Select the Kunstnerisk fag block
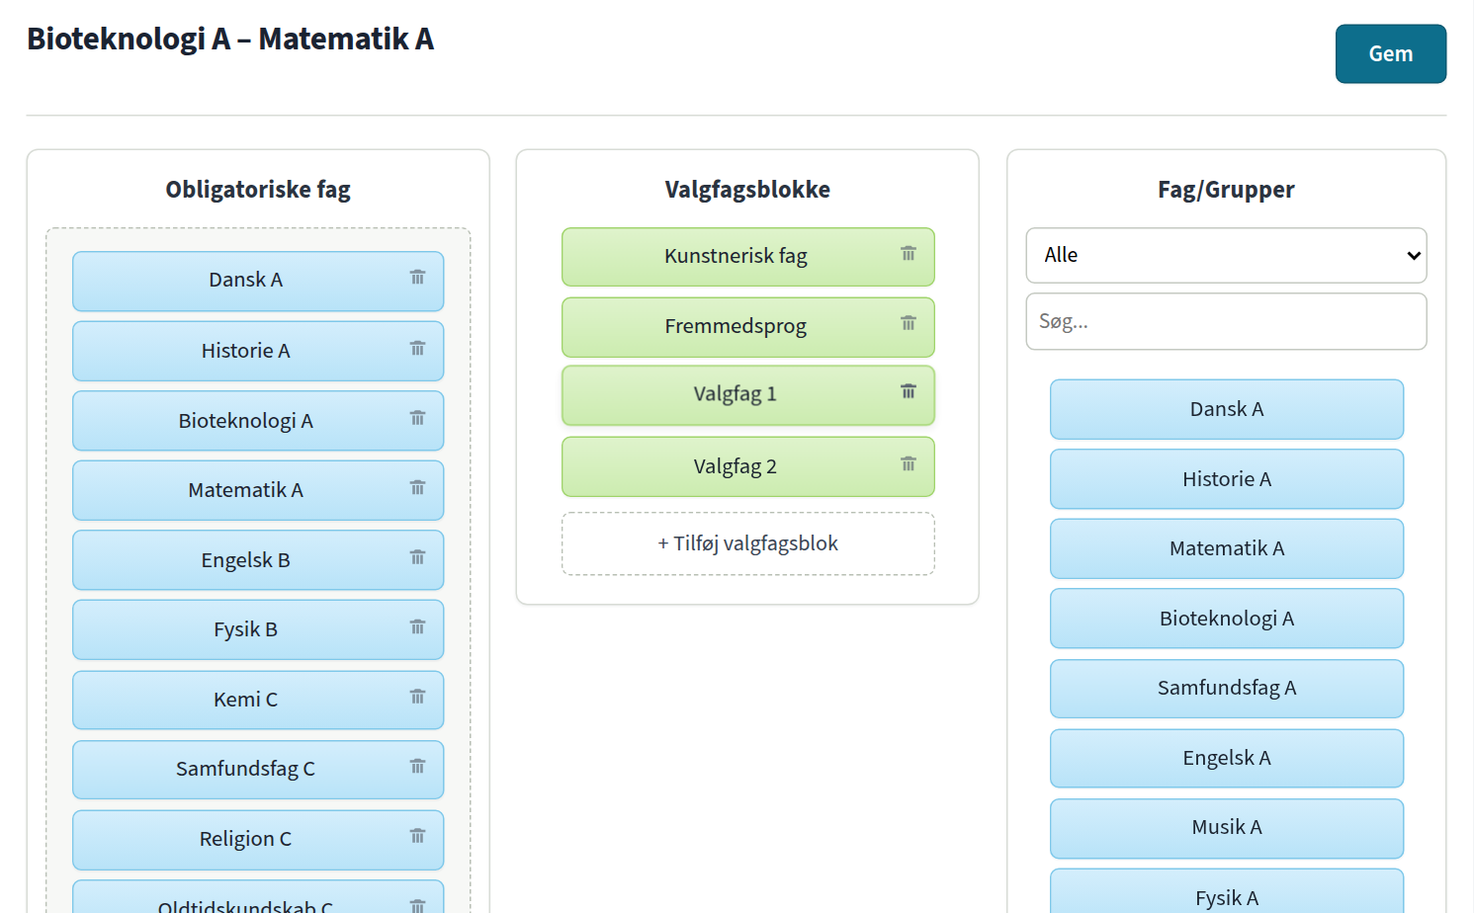Image resolution: width=1474 pixels, height=913 pixels. (748, 257)
